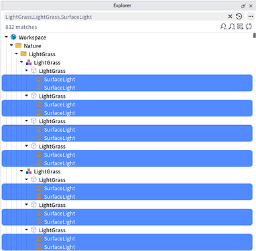Click the '832 matches' result count
This screenshot has height=251, width=256.
point(21,27)
